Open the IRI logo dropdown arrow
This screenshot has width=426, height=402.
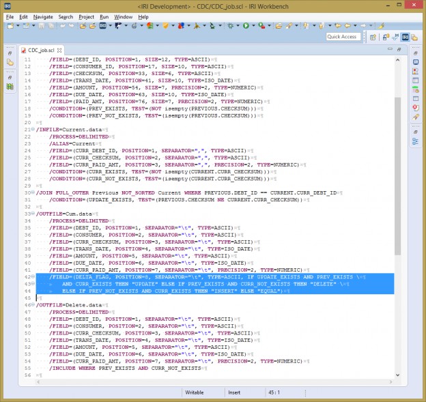(111, 26)
